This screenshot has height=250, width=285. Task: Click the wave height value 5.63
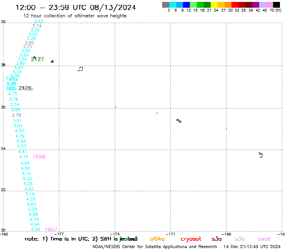click(32, 204)
